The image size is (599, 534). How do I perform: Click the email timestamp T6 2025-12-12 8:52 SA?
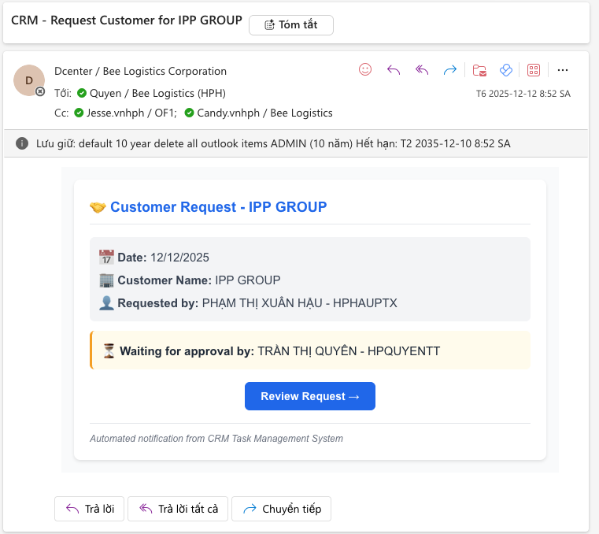coord(523,94)
